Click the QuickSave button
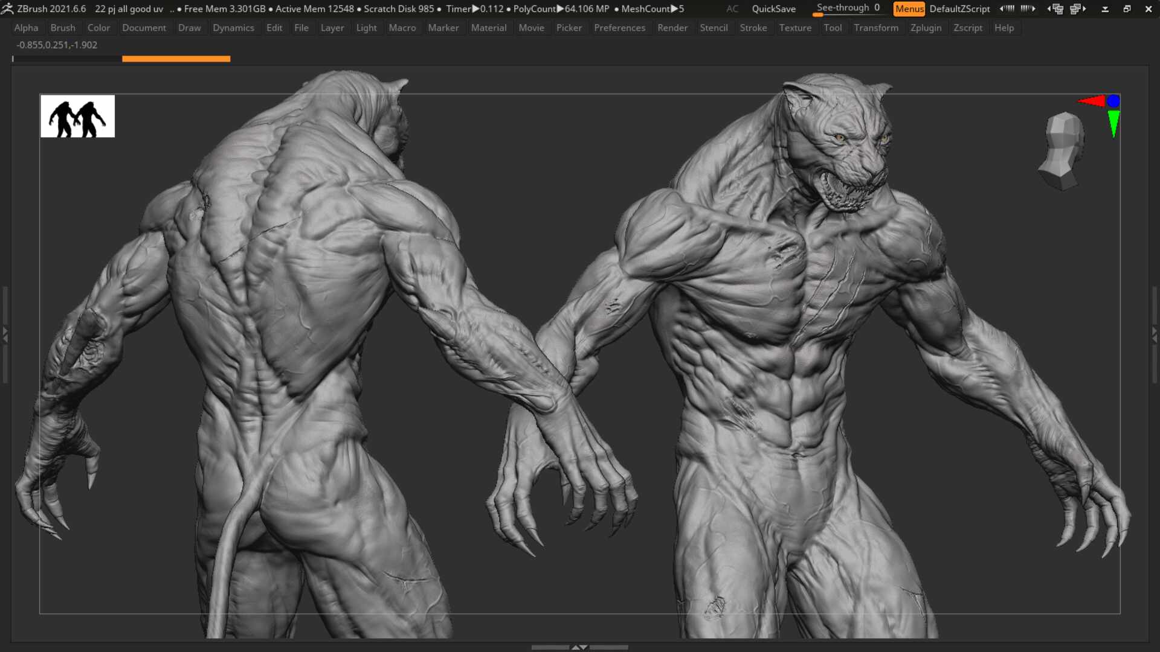The height and width of the screenshot is (652, 1160). click(x=773, y=8)
